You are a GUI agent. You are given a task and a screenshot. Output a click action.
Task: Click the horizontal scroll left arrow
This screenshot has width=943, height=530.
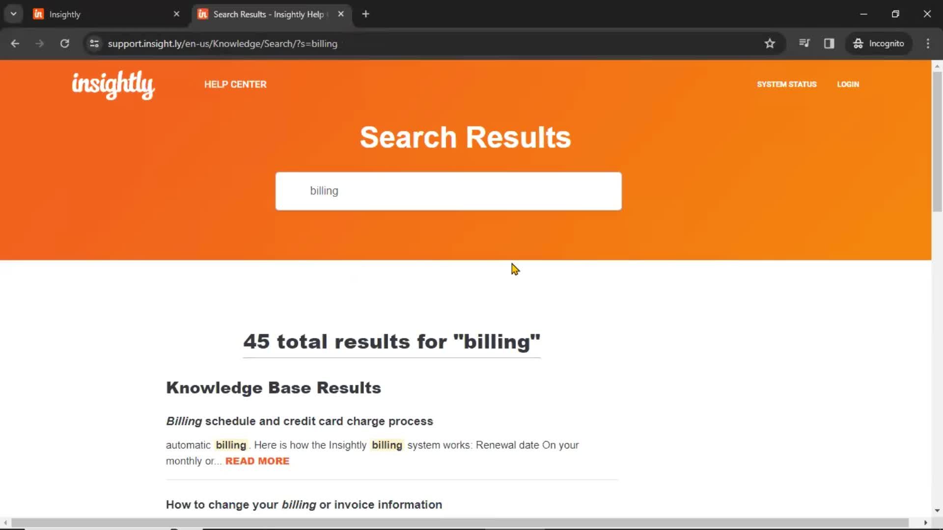pyautogui.click(x=5, y=523)
